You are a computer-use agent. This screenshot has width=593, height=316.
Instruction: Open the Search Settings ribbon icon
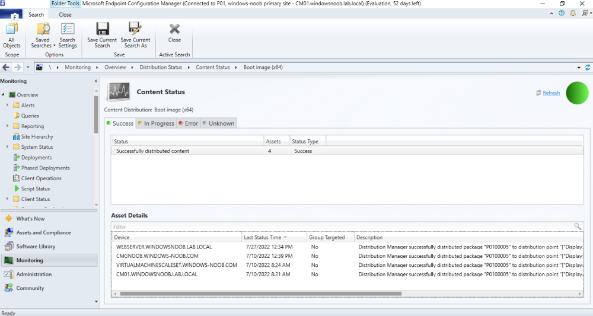point(68,34)
